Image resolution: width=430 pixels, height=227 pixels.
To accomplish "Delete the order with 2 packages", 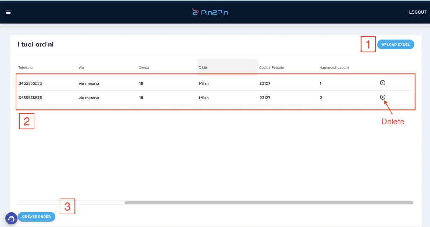I will coord(382,97).
